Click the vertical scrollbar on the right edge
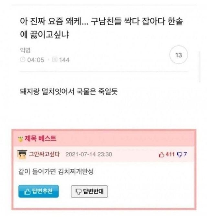Image resolution: width=207 pixels, height=217 pixels. coord(200,67)
